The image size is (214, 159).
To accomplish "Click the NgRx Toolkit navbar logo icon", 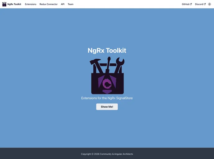I will coord(4,4).
